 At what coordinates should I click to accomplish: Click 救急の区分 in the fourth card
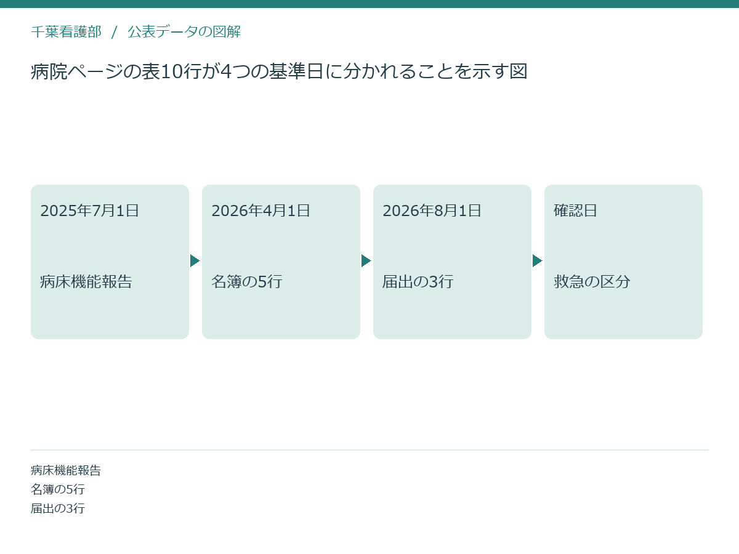point(592,282)
